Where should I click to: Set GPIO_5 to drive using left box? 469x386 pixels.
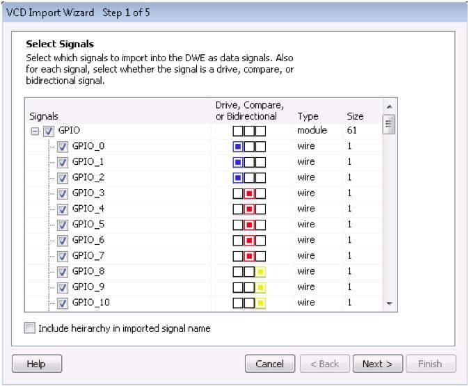238,225
